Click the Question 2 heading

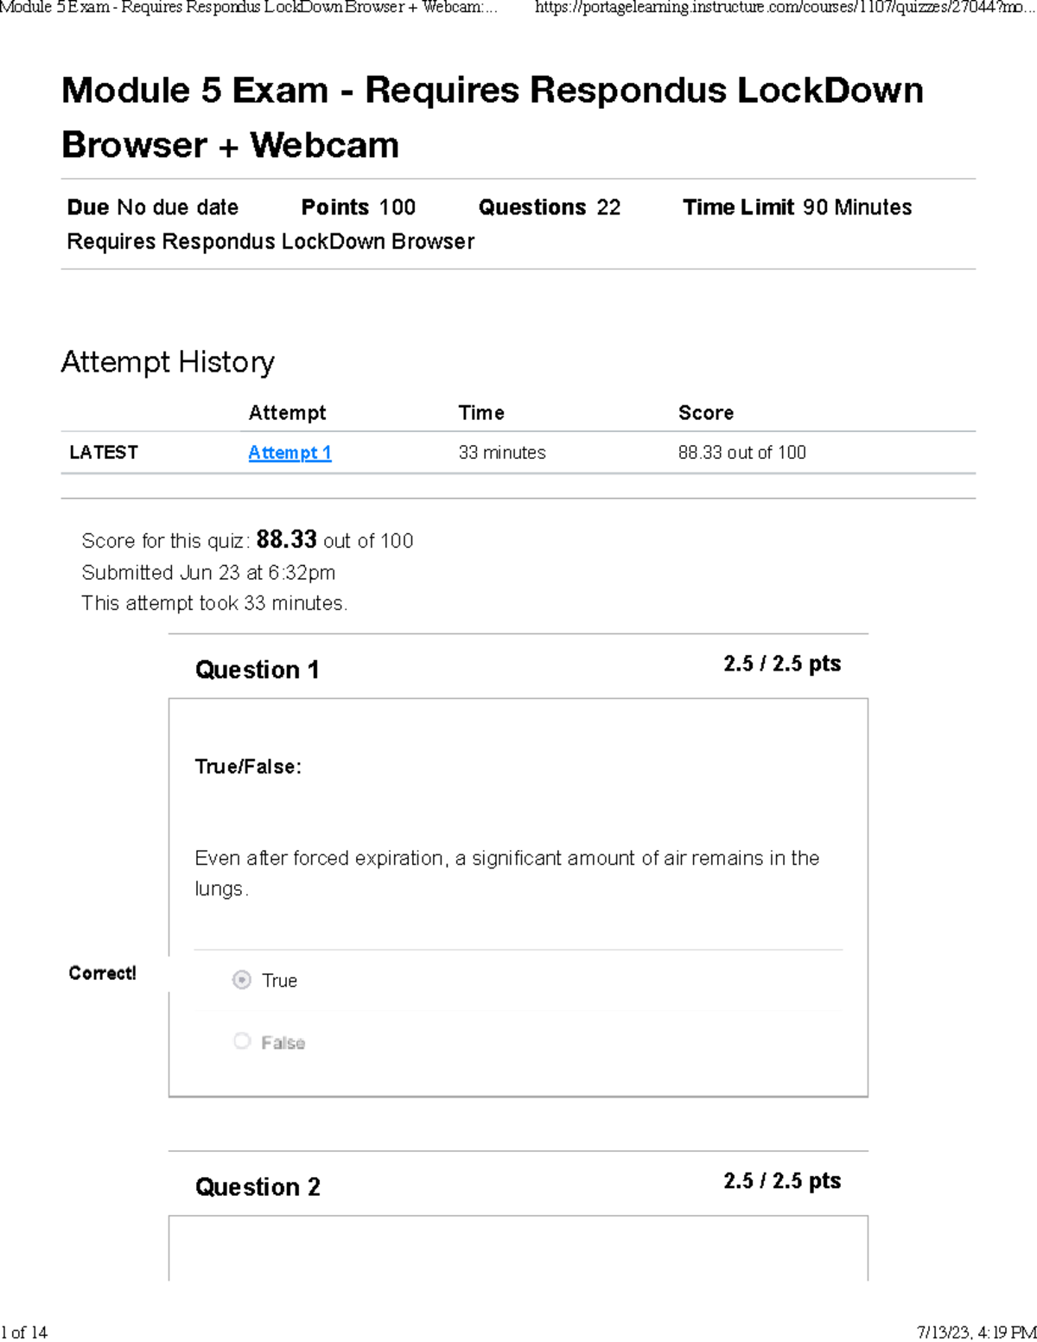(258, 1186)
